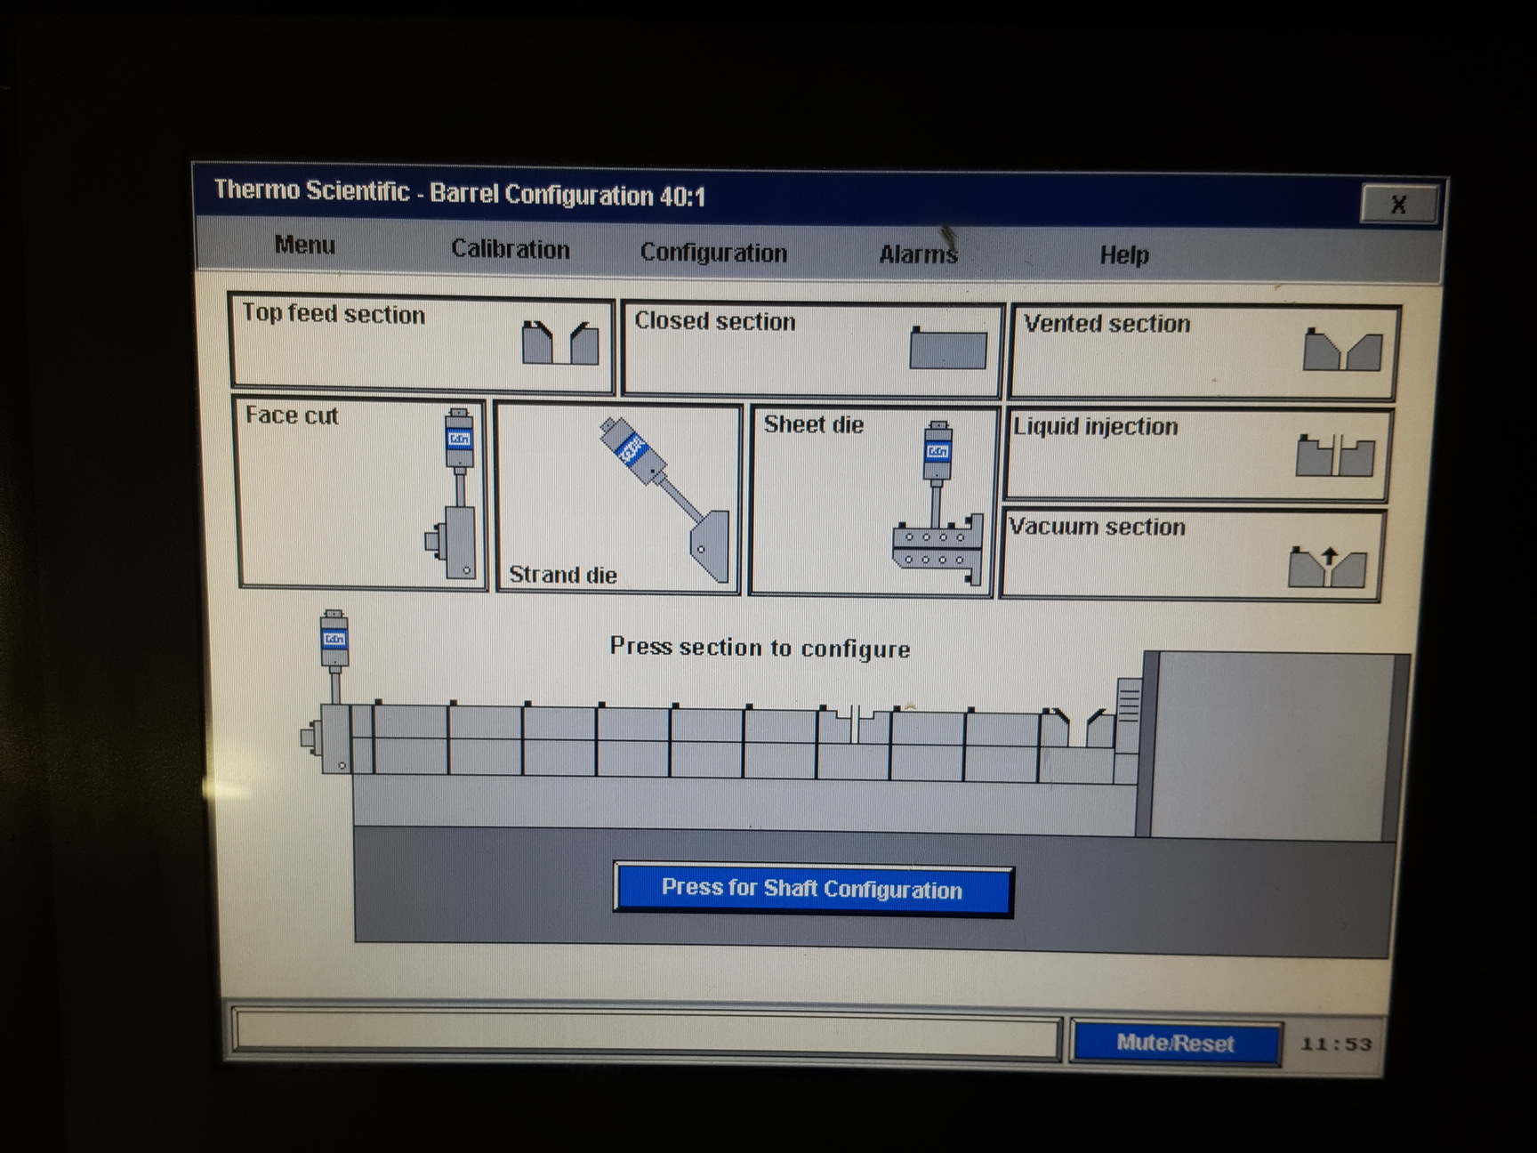Close the Barrel Configuration window
Screen dimensions: 1537x1153
1398,205
